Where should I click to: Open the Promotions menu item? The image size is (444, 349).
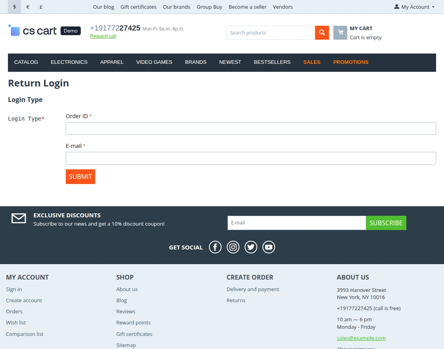350,62
